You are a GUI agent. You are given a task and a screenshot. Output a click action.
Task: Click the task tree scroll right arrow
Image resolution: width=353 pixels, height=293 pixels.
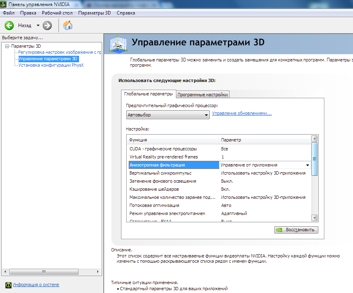tap(98, 272)
